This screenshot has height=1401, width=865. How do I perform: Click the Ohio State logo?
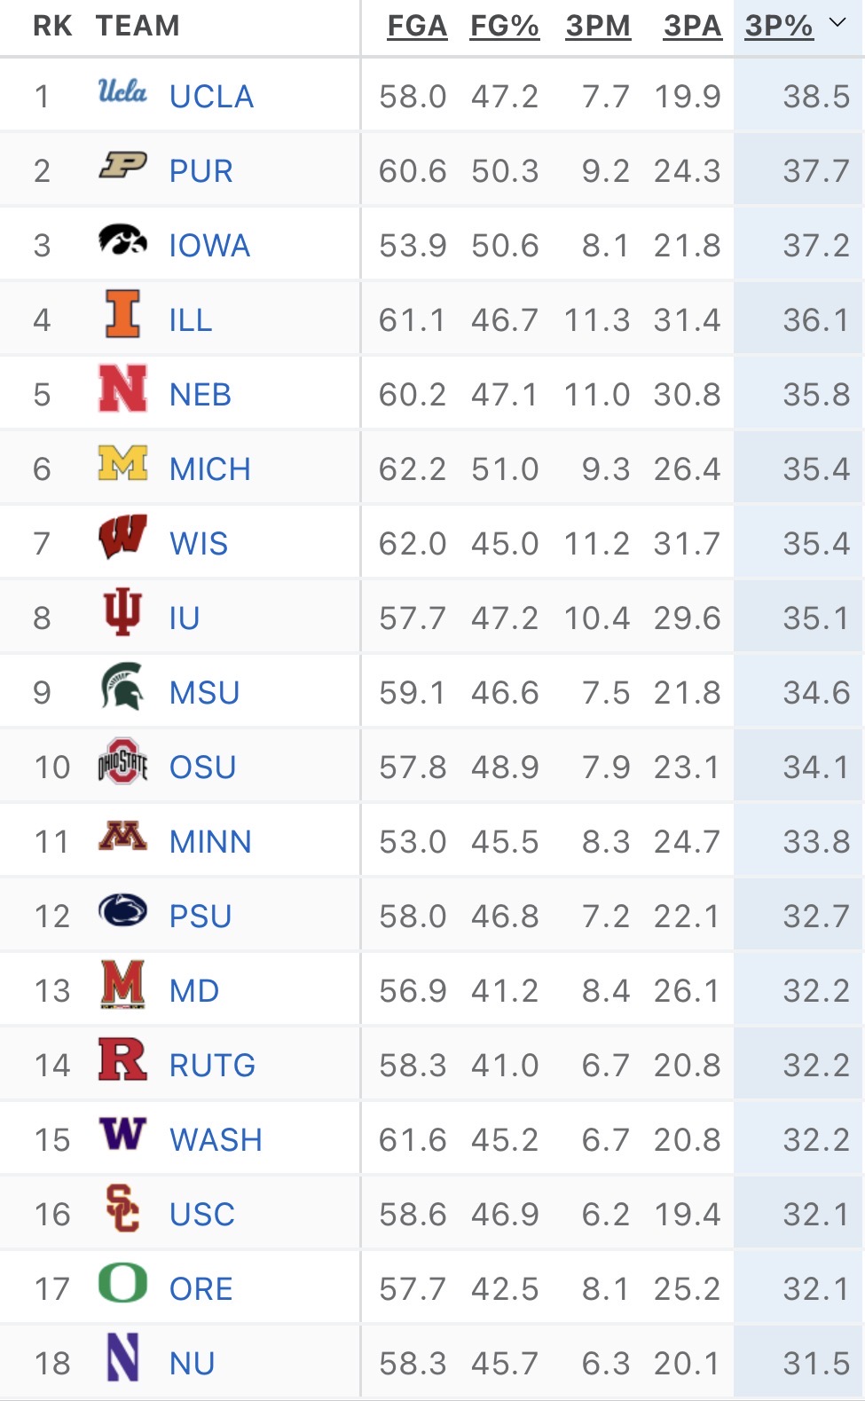click(122, 762)
